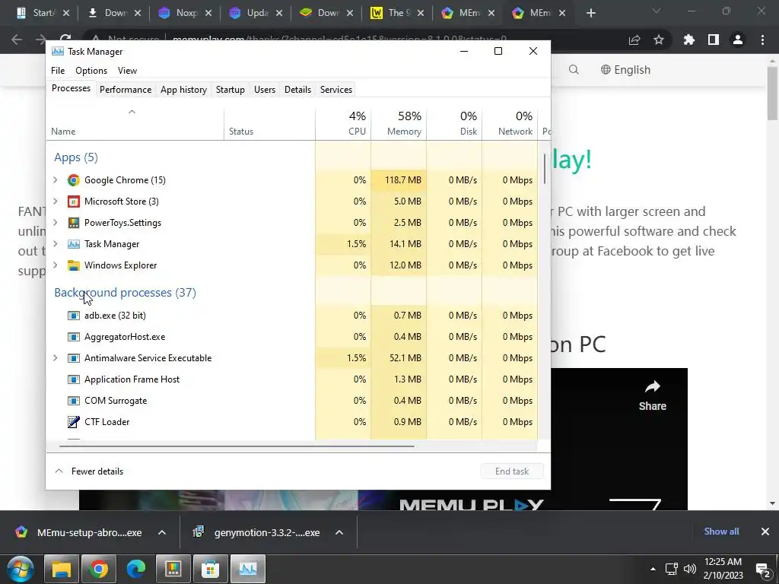Click the adb.exe (32 bit) process icon
The width and height of the screenshot is (779, 584).
point(74,316)
